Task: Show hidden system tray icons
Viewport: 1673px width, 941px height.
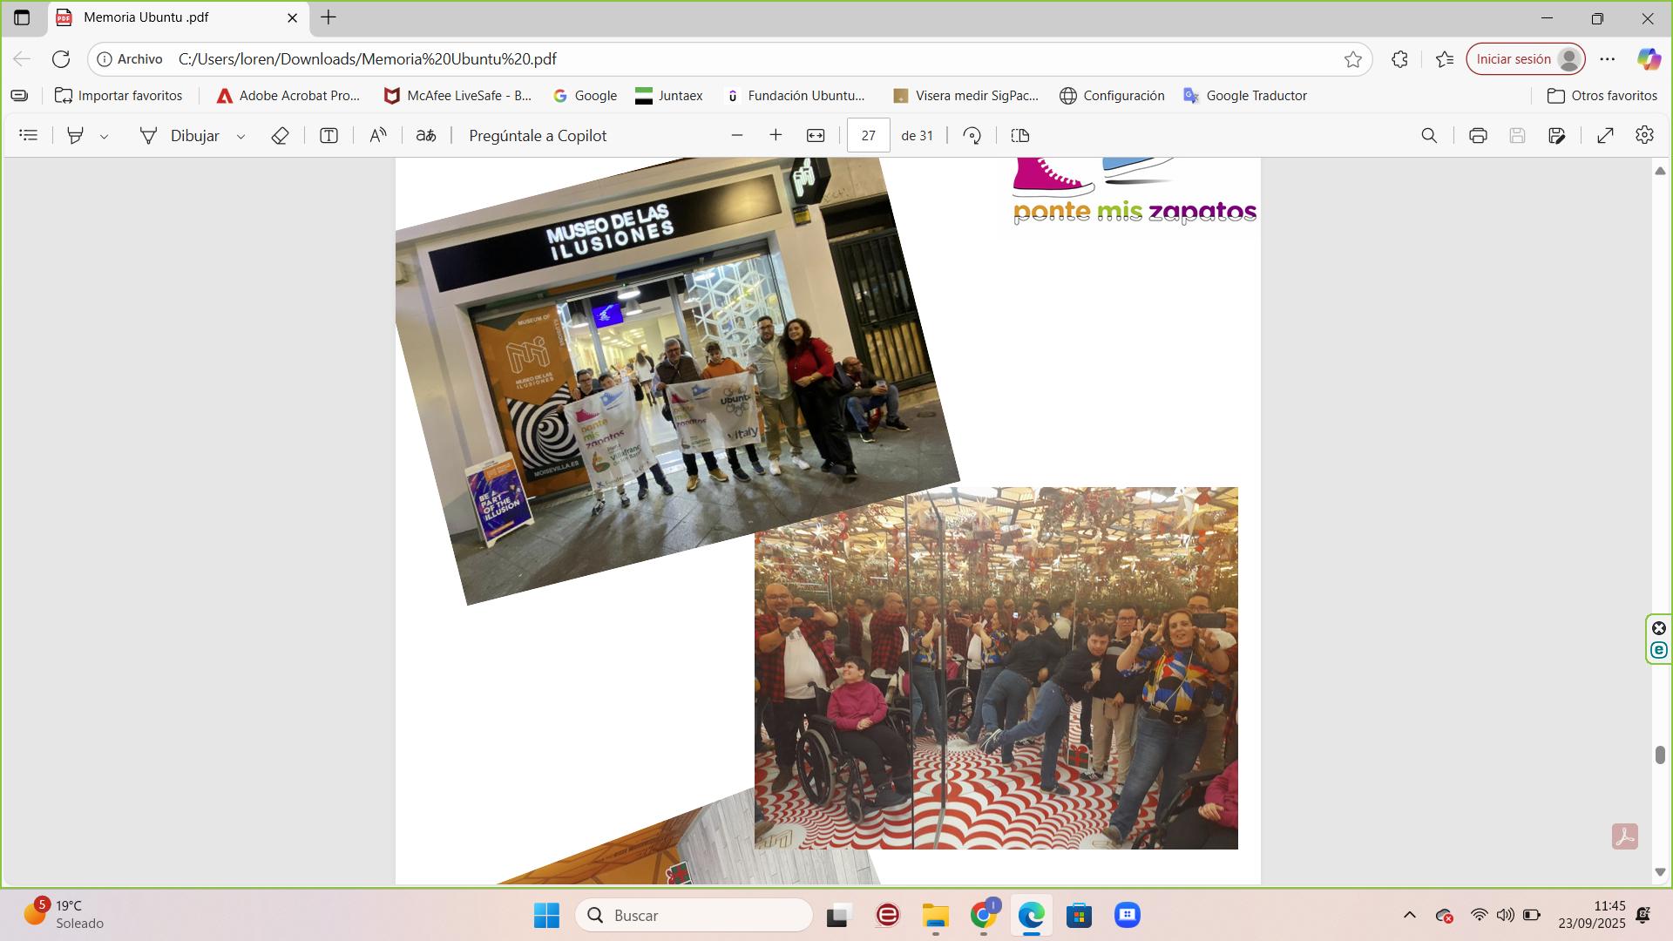Action: click(1409, 915)
